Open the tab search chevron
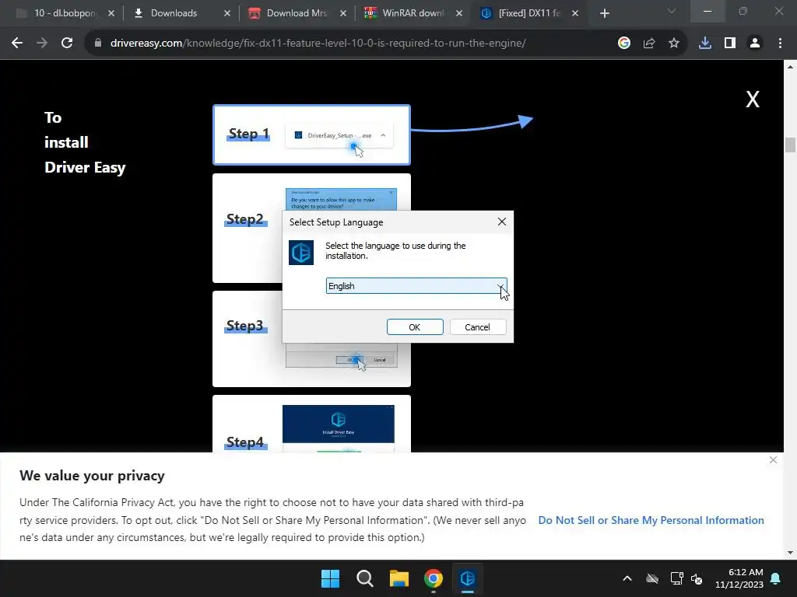The width and height of the screenshot is (797, 597). pyautogui.click(x=672, y=11)
